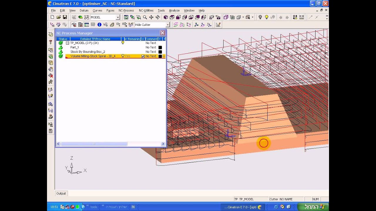Click the green solid model icon
This screenshot has width=376, height=211.
coord(80,17)
